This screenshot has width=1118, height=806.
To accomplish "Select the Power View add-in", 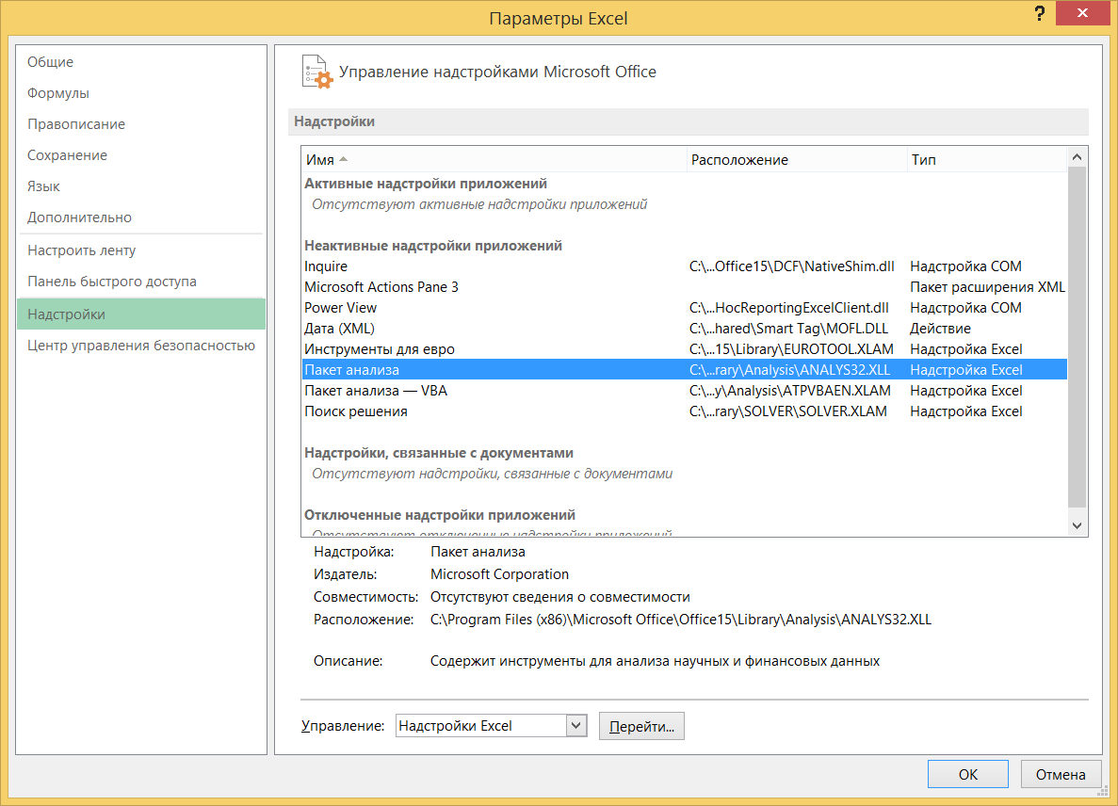I will pos(685,308).
